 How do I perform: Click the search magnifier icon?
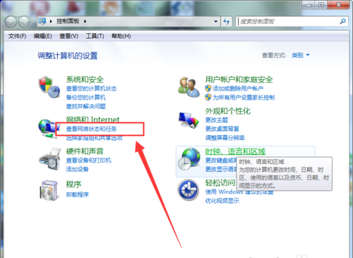point(343,21)
